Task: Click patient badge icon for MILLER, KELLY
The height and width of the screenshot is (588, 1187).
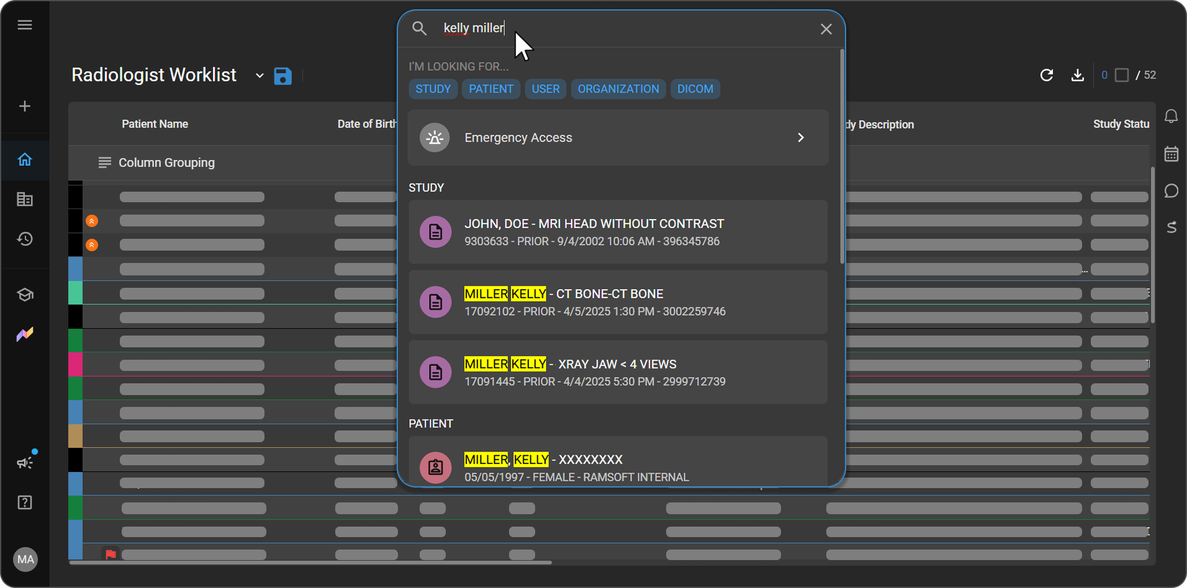Action: click(x=436, y=468)
